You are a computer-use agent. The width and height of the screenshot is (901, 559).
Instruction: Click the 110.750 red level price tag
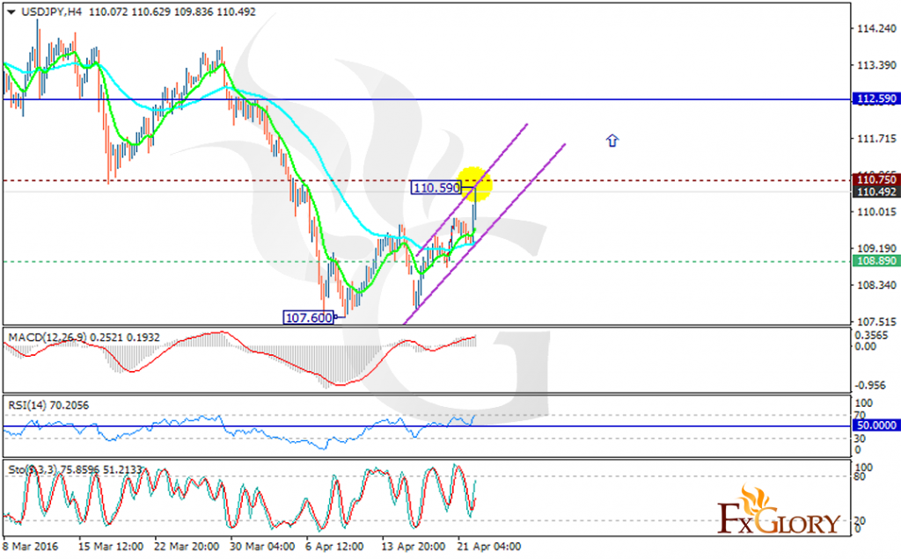(x=875, y=180)
